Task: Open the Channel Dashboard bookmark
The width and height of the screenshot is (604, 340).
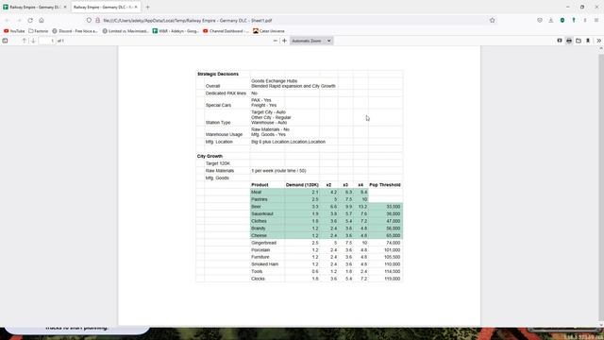Action: pos(226,31)
